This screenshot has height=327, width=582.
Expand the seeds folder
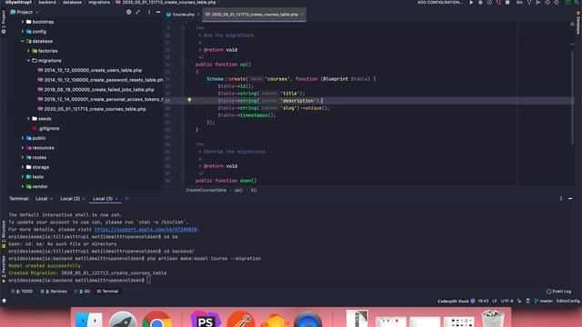coord(28,119)
